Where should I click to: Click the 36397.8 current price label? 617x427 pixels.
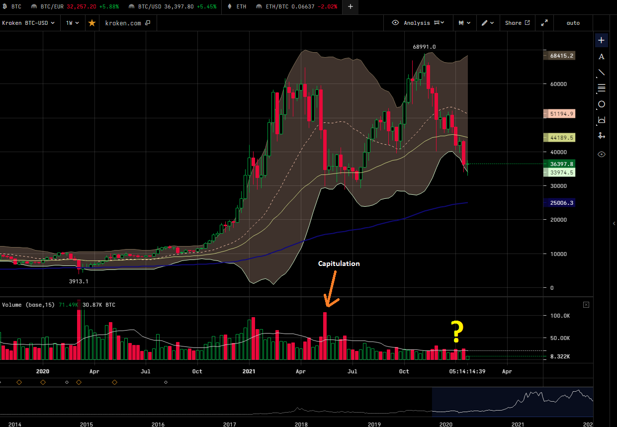560,164
